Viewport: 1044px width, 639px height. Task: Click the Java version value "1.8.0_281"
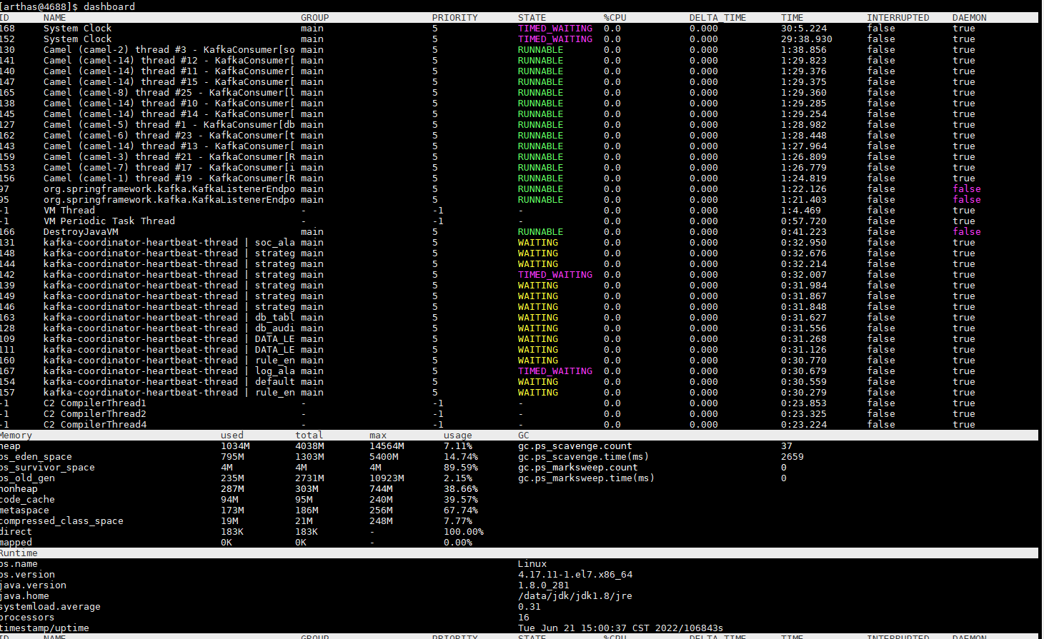click(543, 585)
